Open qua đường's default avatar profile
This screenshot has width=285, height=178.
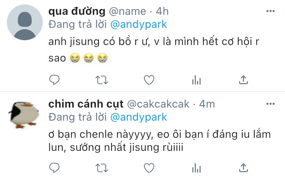pyautogui.click(x=25, y=22)
